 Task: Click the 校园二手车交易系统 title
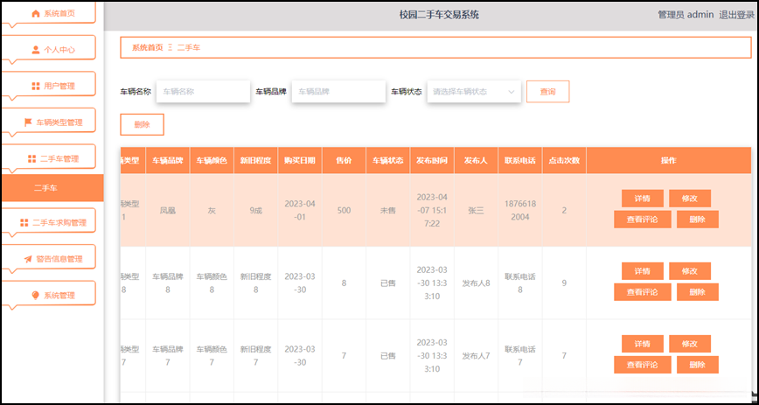click(x=439, y=15)
